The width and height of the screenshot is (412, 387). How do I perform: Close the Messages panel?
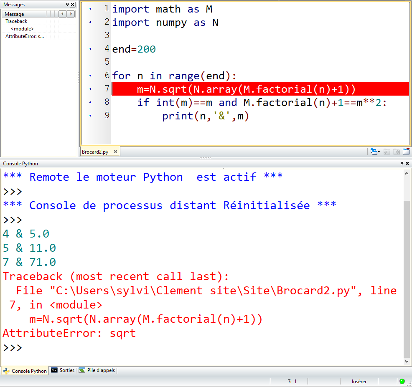click(x=73, y=5)
